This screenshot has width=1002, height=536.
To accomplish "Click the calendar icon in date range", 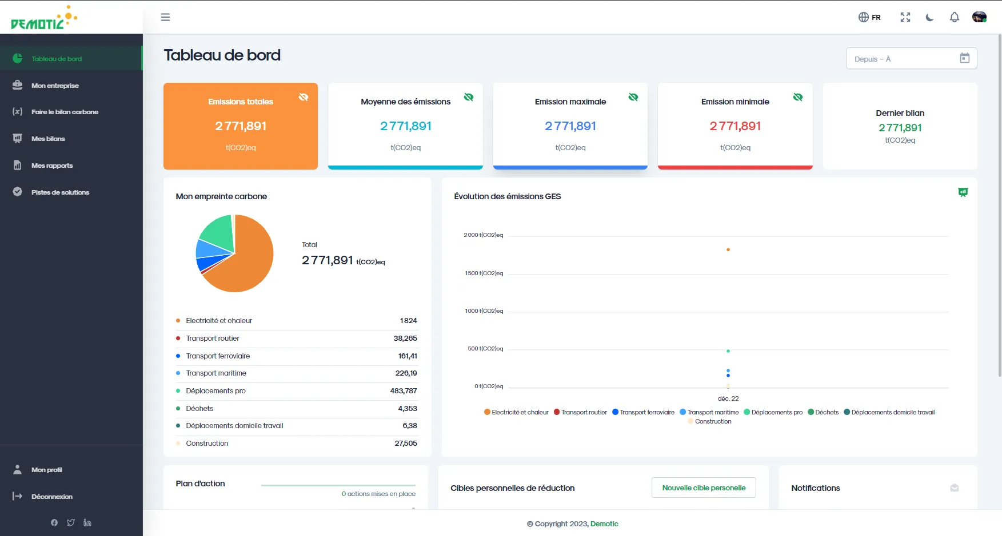I will click(965, 58).
